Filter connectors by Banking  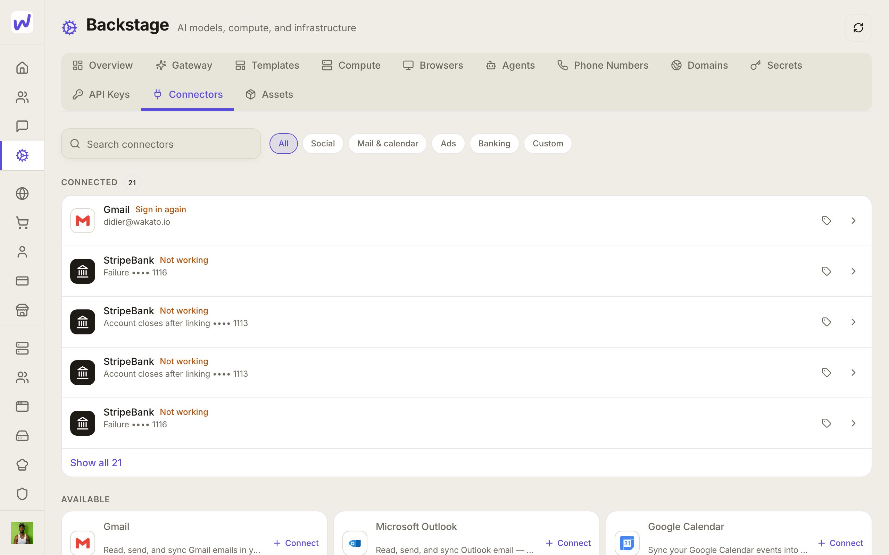tap(494, 144)
